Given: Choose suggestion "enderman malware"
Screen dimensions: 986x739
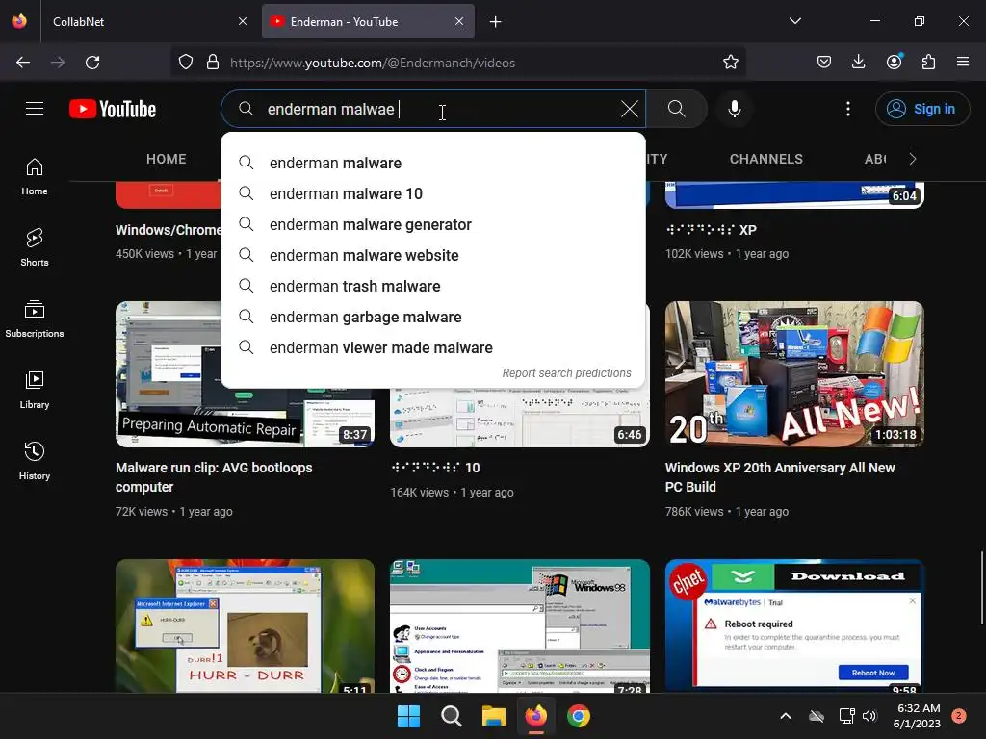Looking at the screenshot, I should (433, 163).
